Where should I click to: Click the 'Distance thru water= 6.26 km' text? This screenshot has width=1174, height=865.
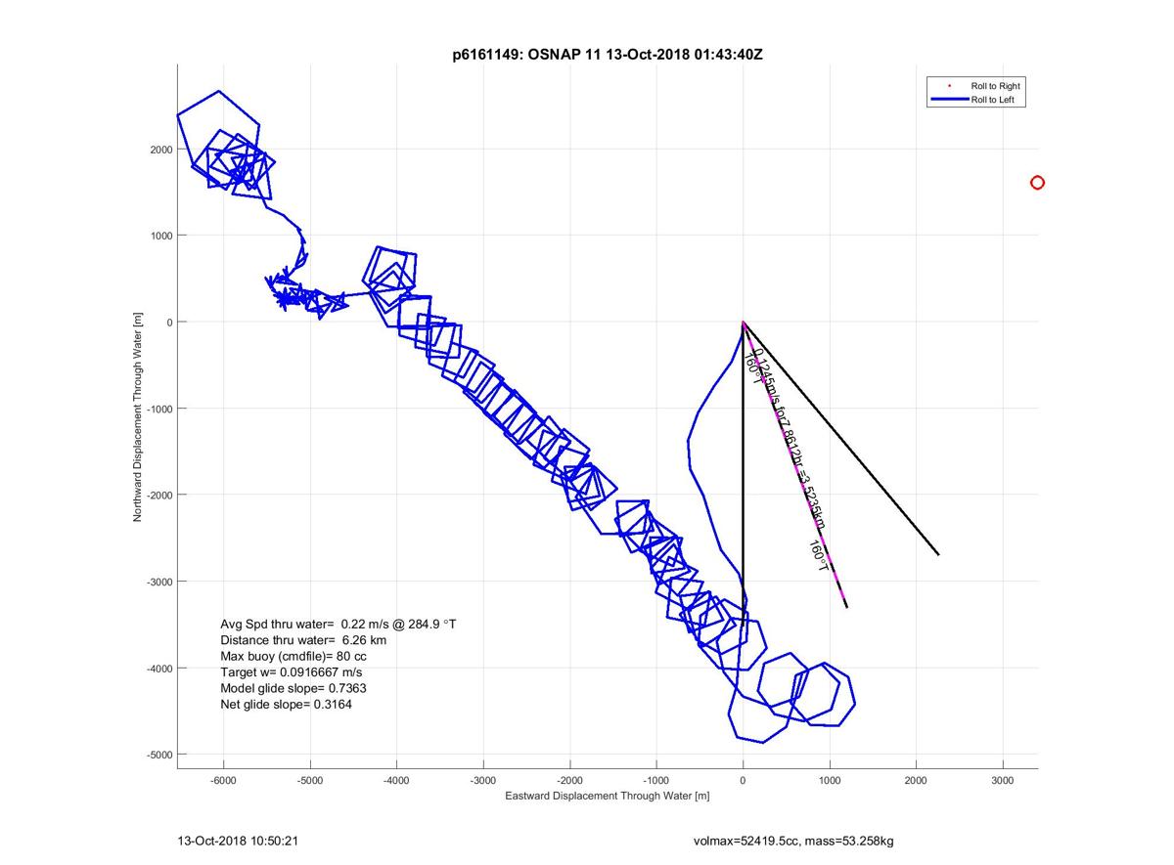303,639
